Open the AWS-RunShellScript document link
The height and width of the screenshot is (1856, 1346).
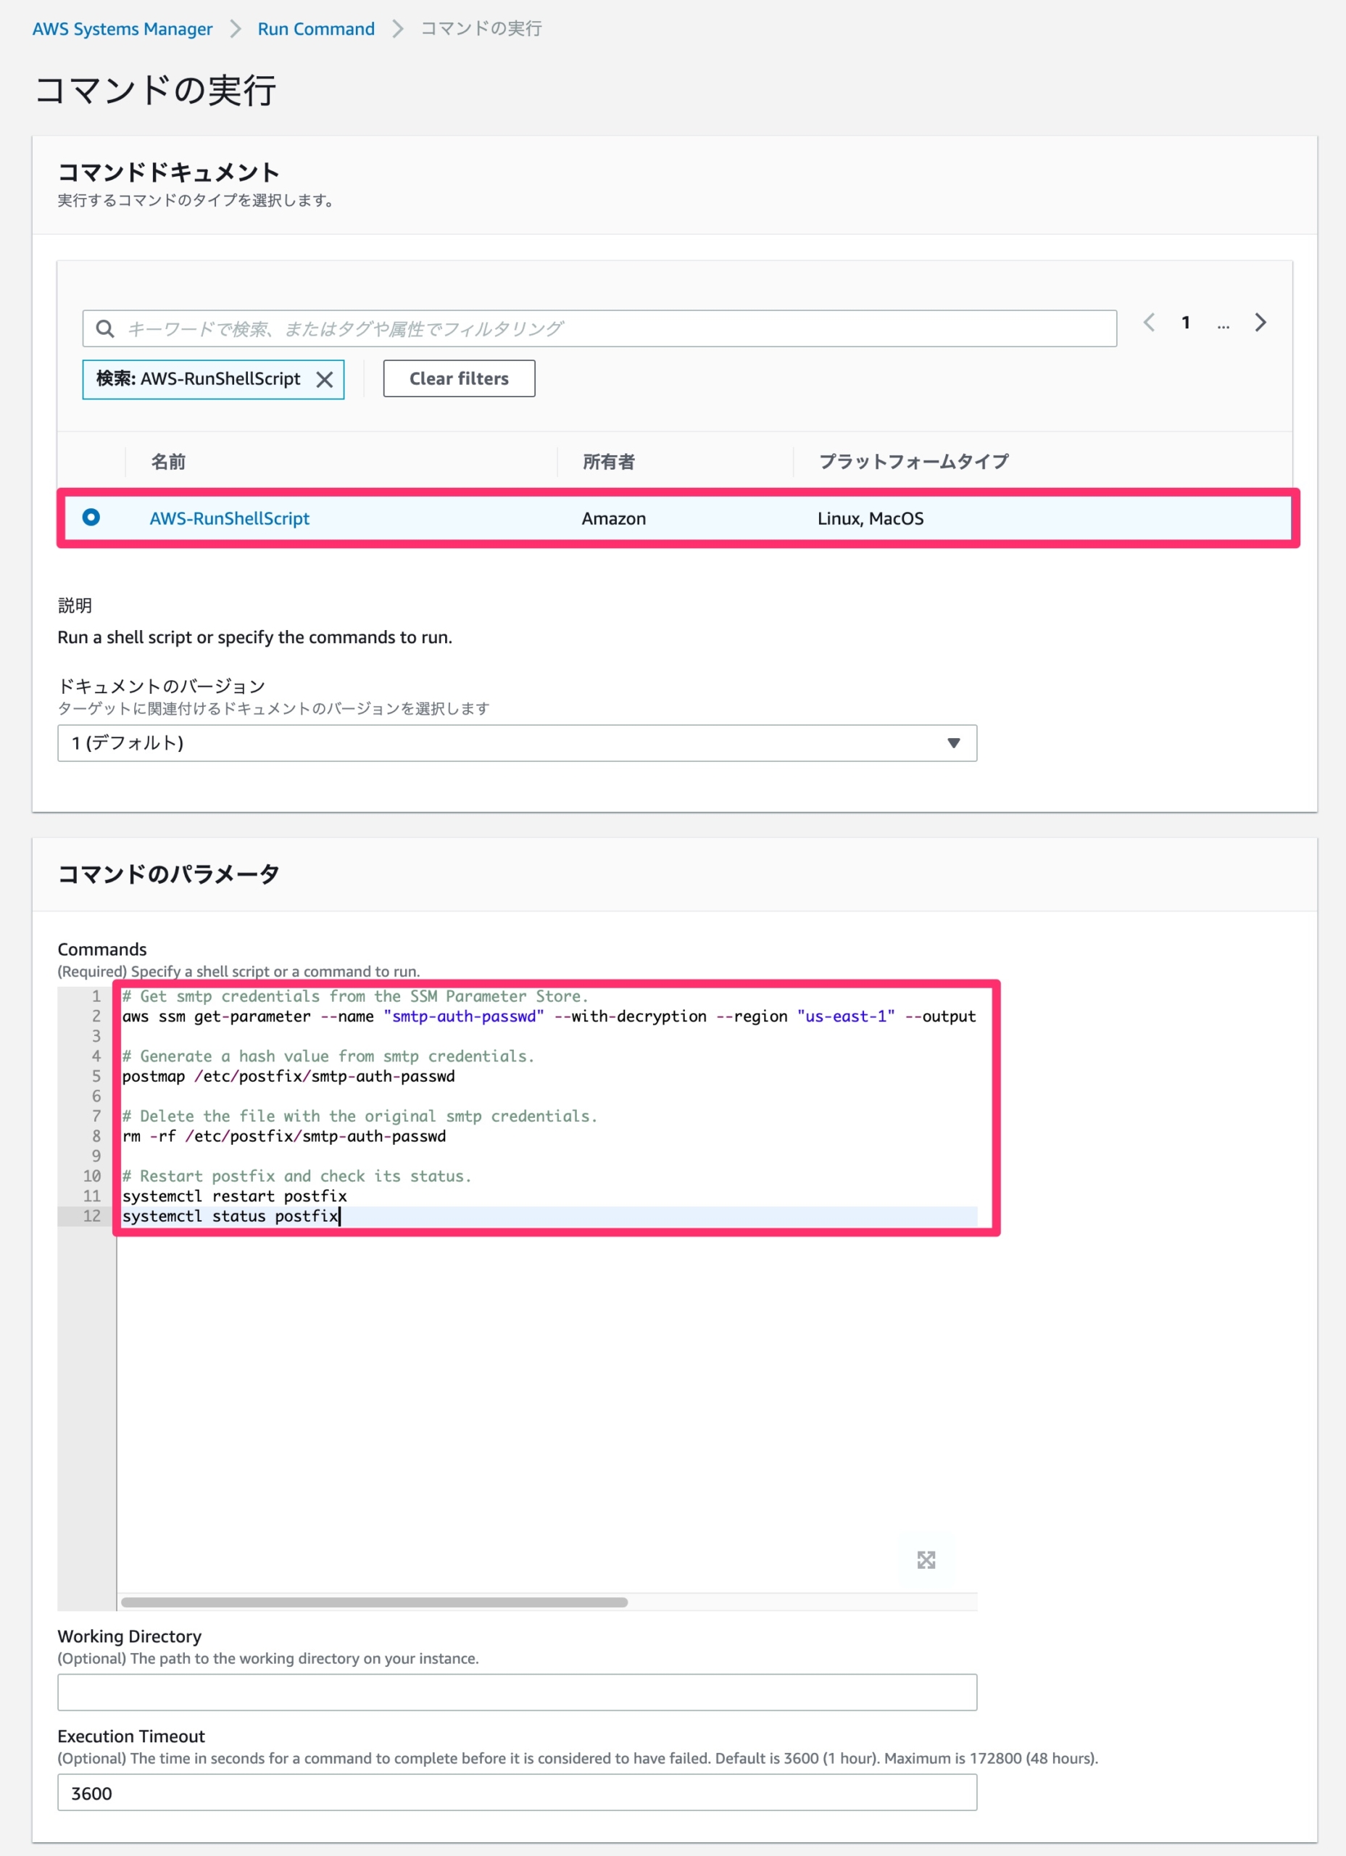pos(230,517)
